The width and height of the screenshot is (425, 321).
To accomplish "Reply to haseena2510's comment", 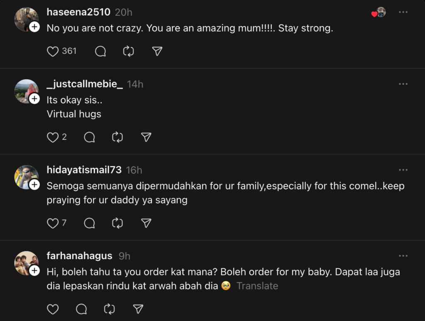I will [100, 51].
